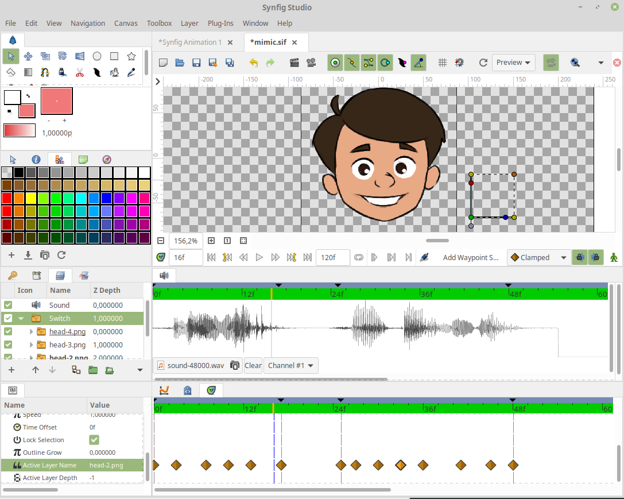The width and height of the screenshot is (624, 499).
Task: Toggle the grid display
Action: coord(442,63)
